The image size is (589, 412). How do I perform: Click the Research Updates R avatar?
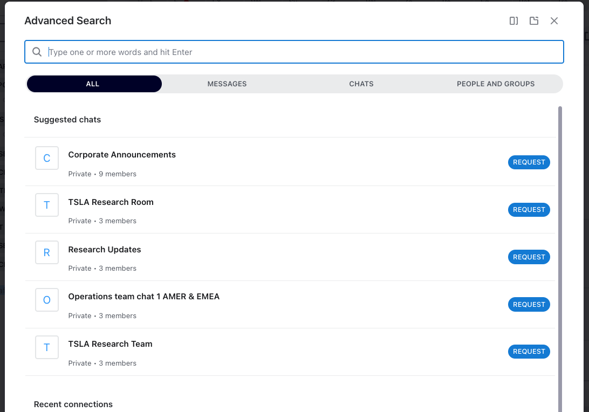point(47,252)
